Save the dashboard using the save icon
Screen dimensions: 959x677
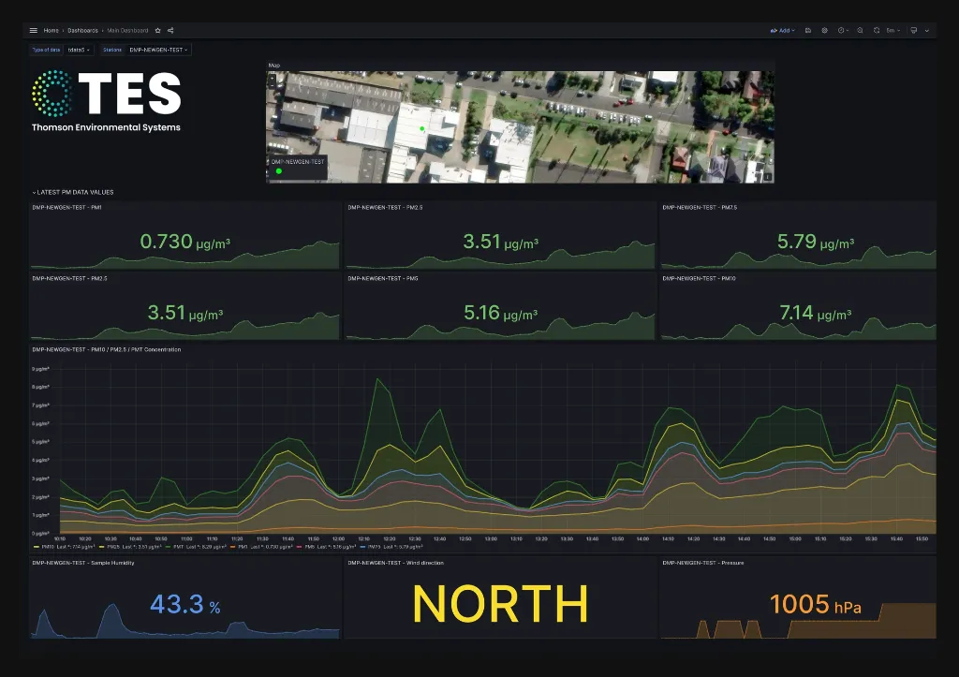pos(807,30)
